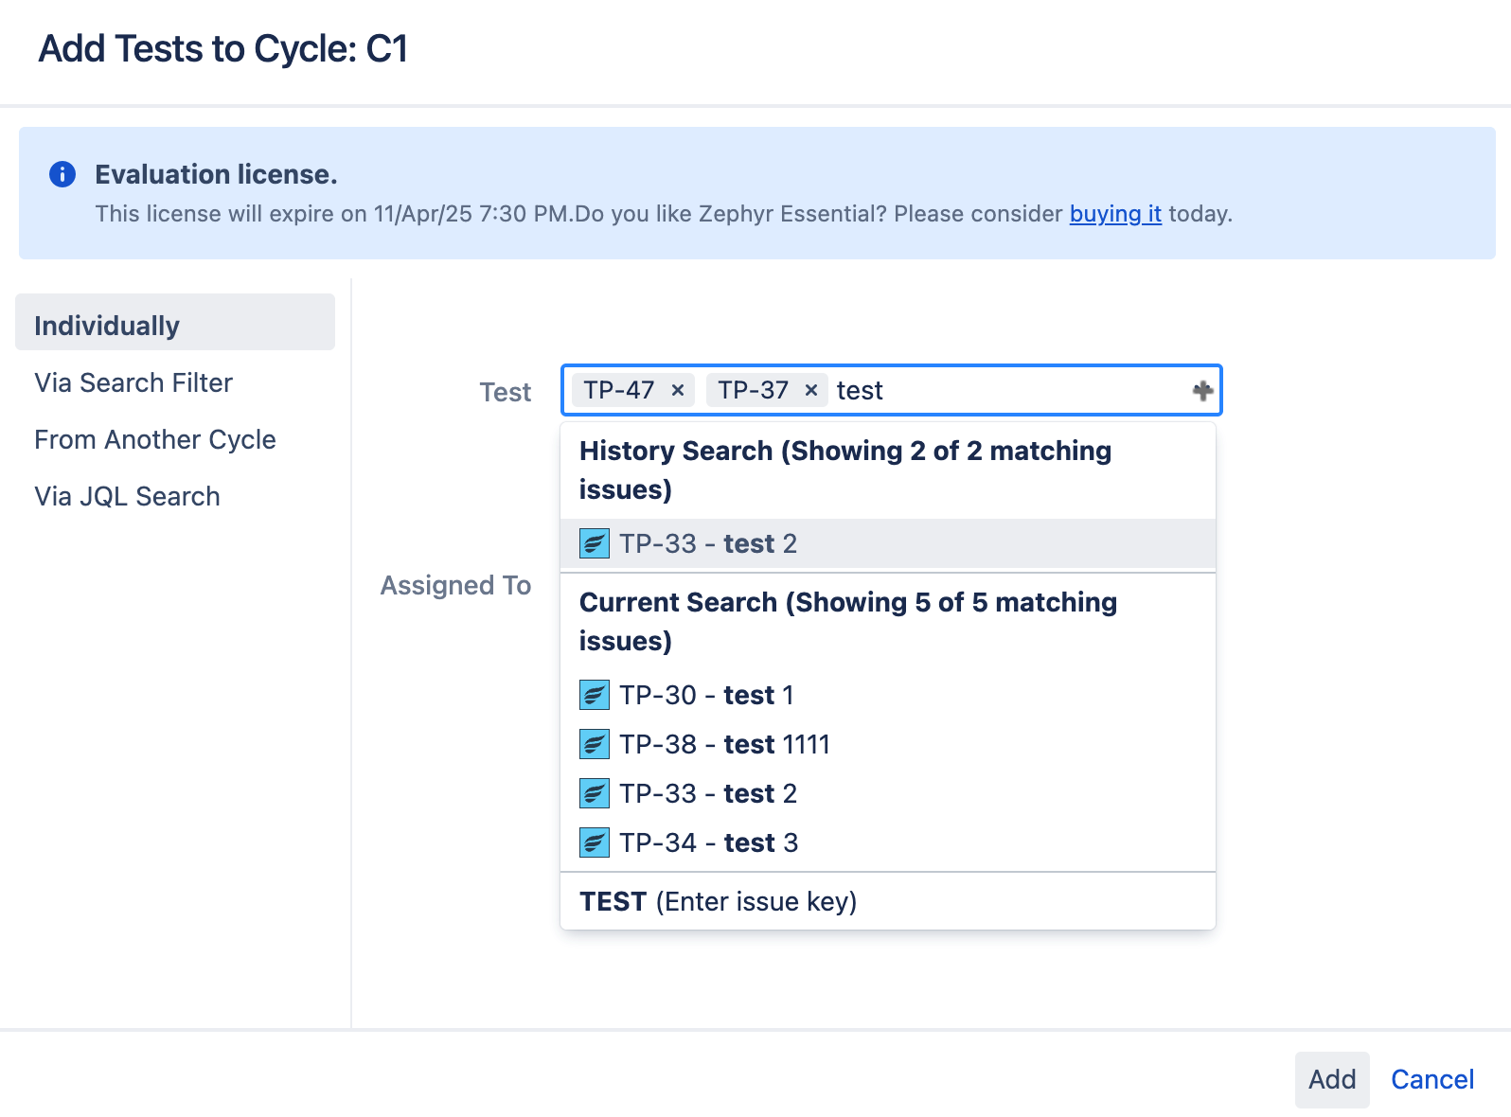Open the Via Search Filter tab
The height and width of the screenshot is (1117, 1511).
point(133,382)
